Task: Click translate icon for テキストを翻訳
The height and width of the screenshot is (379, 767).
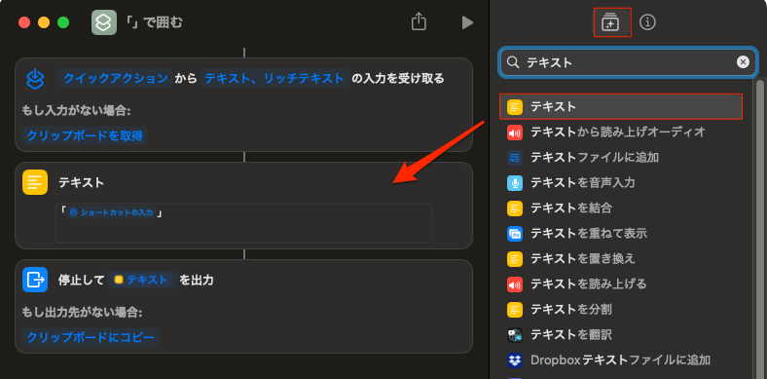Action: (x=515, y=335)
